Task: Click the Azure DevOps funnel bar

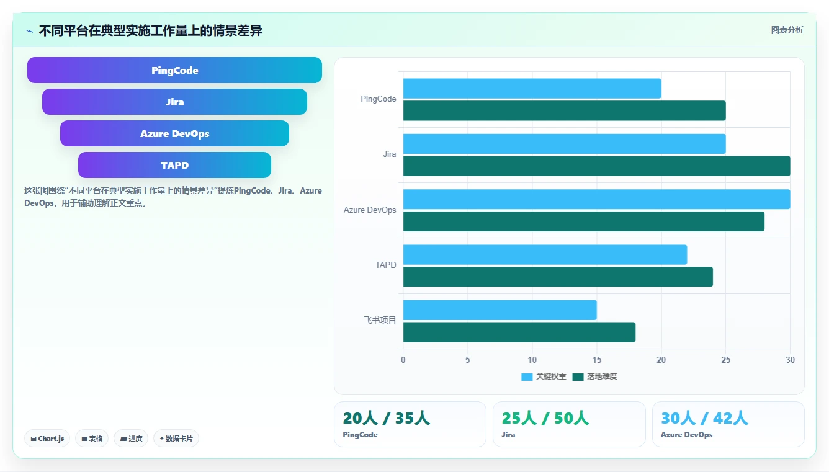Action: click(174, 133)
